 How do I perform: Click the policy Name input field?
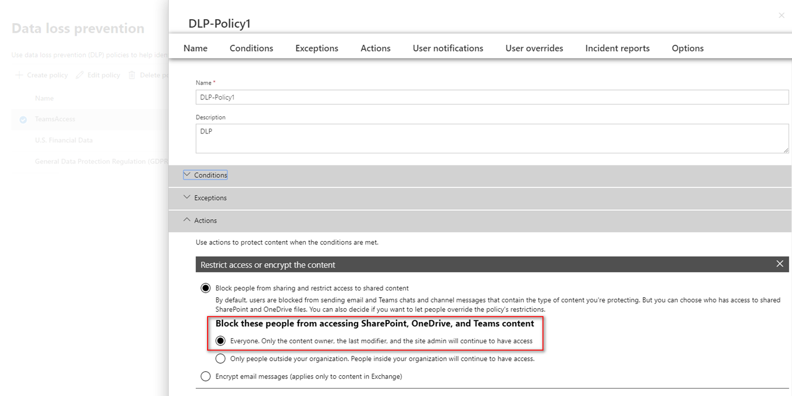point(492,97)
